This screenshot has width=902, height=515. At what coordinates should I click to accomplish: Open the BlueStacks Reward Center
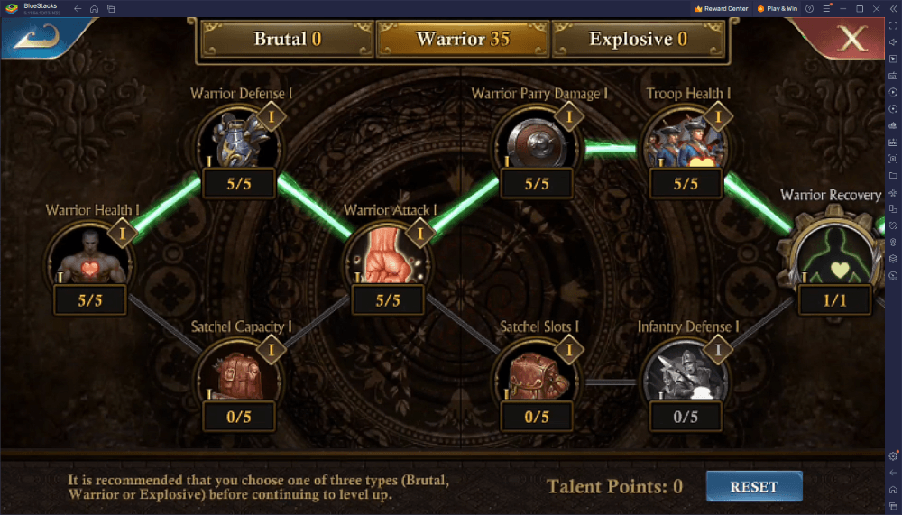[722, 9]
